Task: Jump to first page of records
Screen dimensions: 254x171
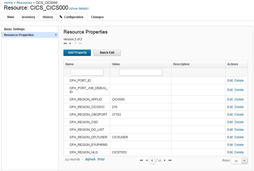Action: coord(141,160)
